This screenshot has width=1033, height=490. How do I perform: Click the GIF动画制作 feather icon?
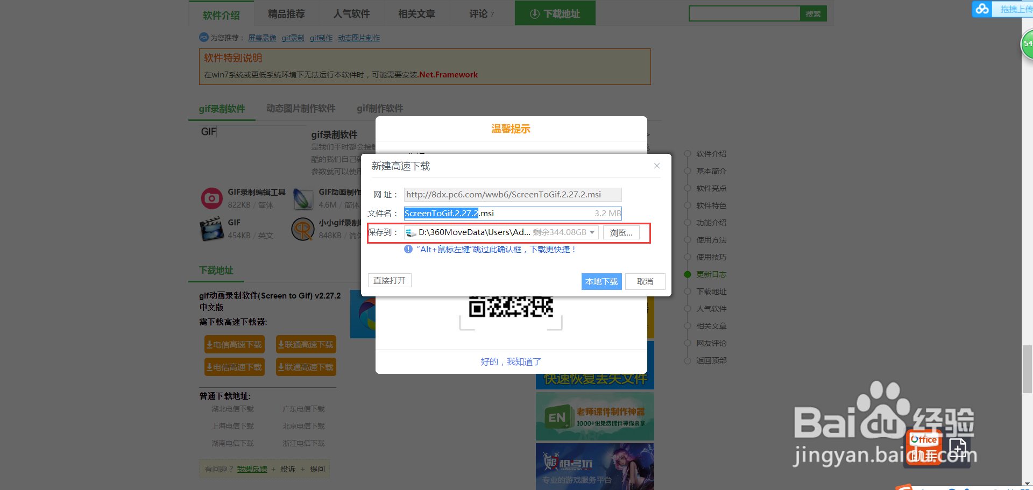303,199
